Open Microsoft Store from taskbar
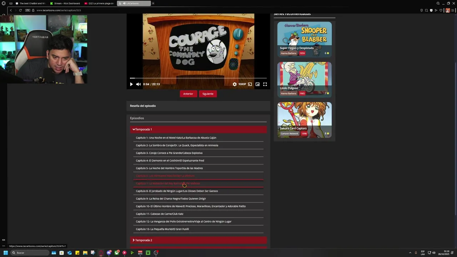Image resolution: width=457 pixels, height=257 pixels. coord(61,253)
